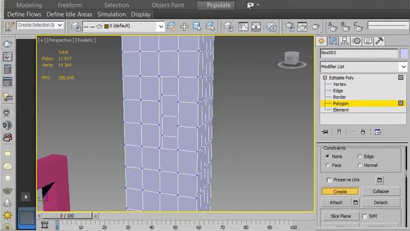Click Select Objects in Current Layer icon
This screenshot has height=231, width=410.
pos(197,26)
